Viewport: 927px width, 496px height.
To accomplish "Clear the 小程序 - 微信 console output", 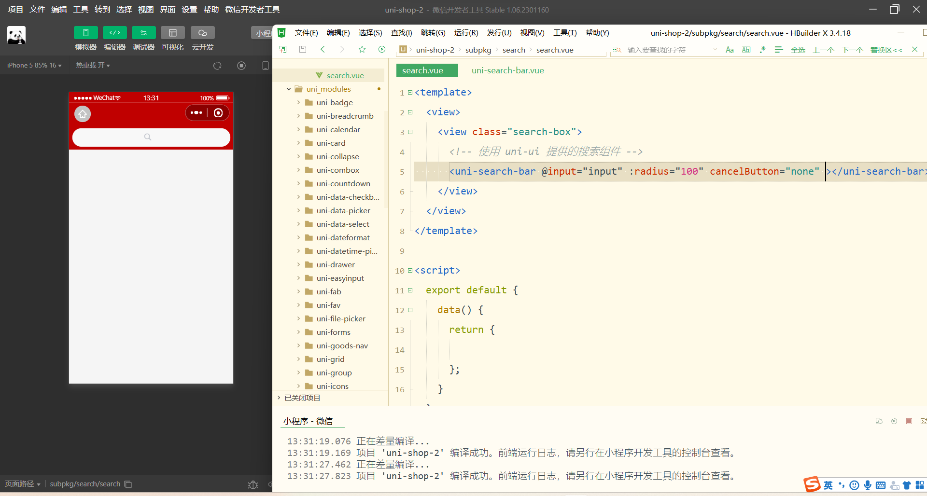I will pyautogui.click(x=879, y=421).
